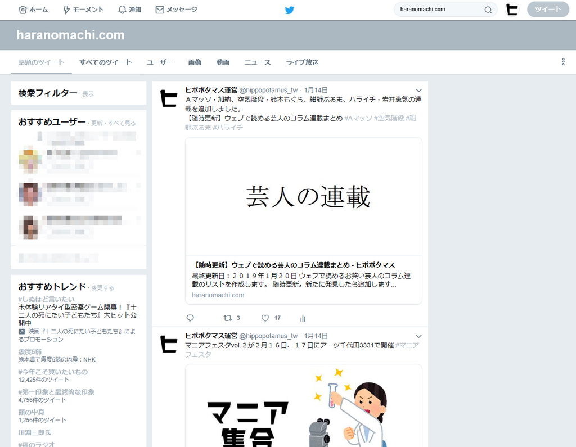Viewport: 576px width, 447px height.
Task: Click the Twitter bird logo
Action: click(290, 10)
